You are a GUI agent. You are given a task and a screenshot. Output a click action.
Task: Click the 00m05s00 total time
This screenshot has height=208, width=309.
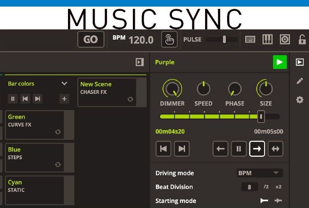click(x=268, y=131)
